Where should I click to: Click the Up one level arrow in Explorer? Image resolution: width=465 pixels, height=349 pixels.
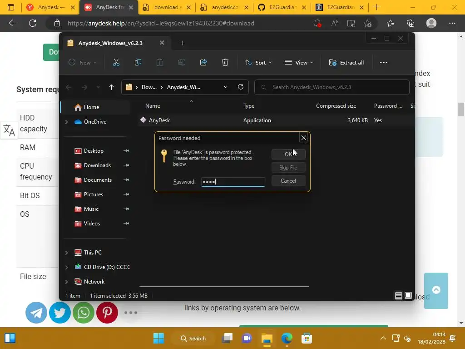[x=111, y=87]
